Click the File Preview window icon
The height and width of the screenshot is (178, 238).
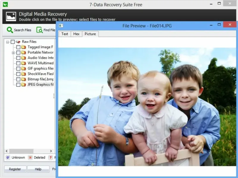click(61, 26)
